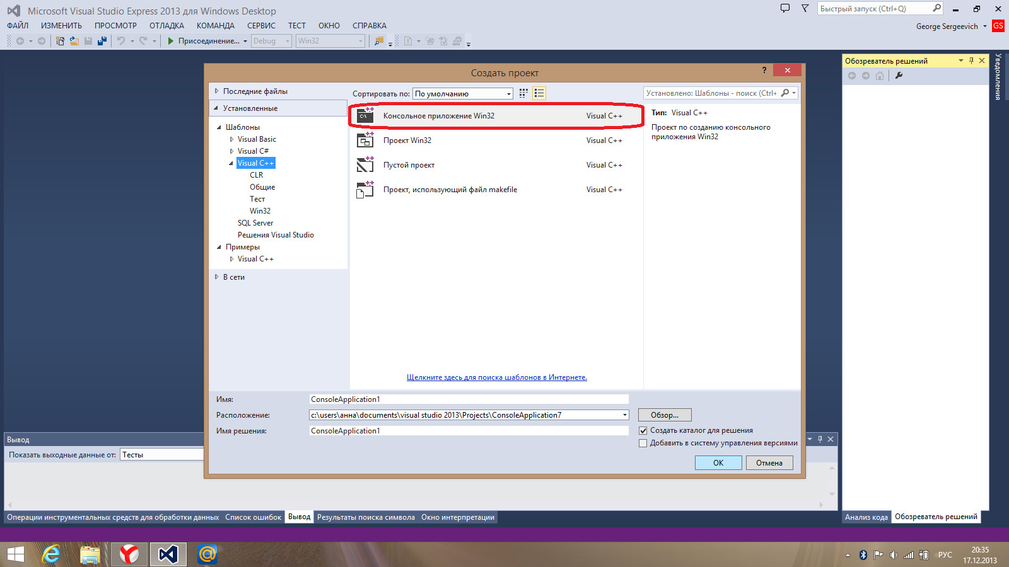The image size is (1009, 567).
Task: Uncheck Create directory for solution checkbox
Action: pyautogui.click(x=643, y=430)
